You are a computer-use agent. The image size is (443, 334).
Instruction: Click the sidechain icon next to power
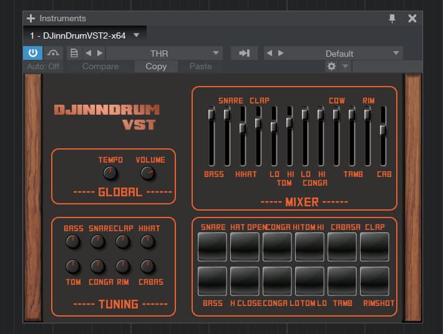pyautogui.click(x=52, y=53)
